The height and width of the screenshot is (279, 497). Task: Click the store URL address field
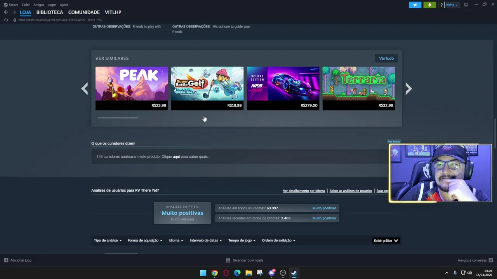tap(60, 20)
